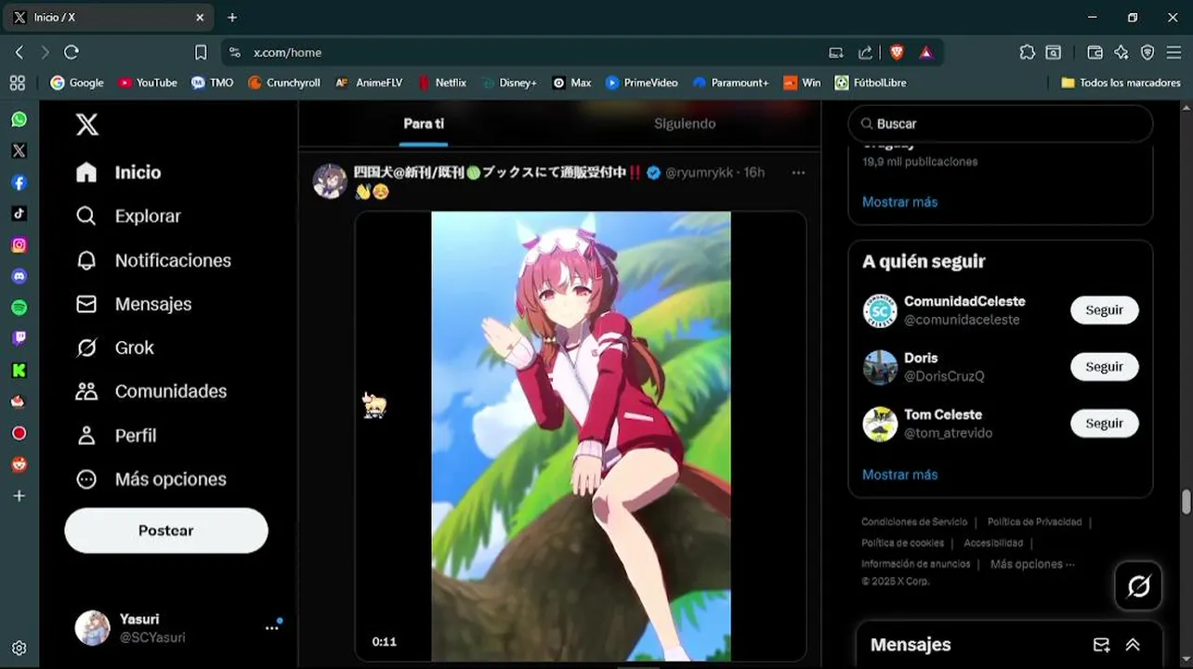Open Yasuri account menu

pyautogui.click(x=178, y=628)
